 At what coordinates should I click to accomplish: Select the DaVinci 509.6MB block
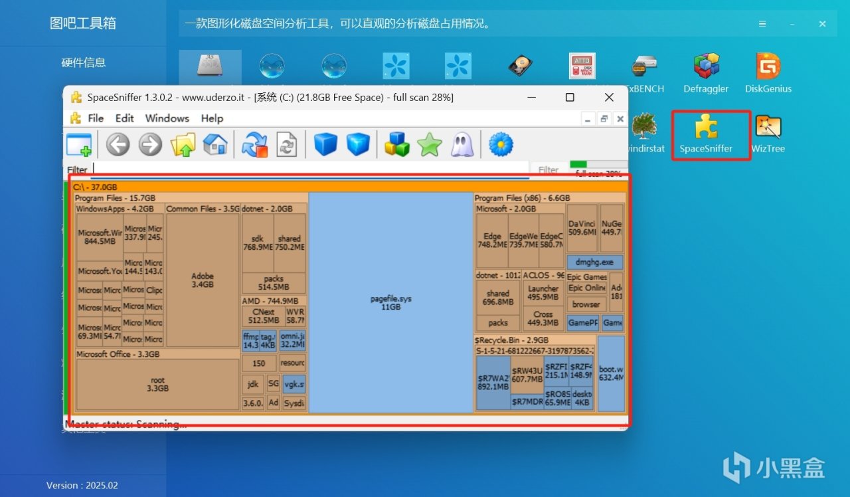582,228
